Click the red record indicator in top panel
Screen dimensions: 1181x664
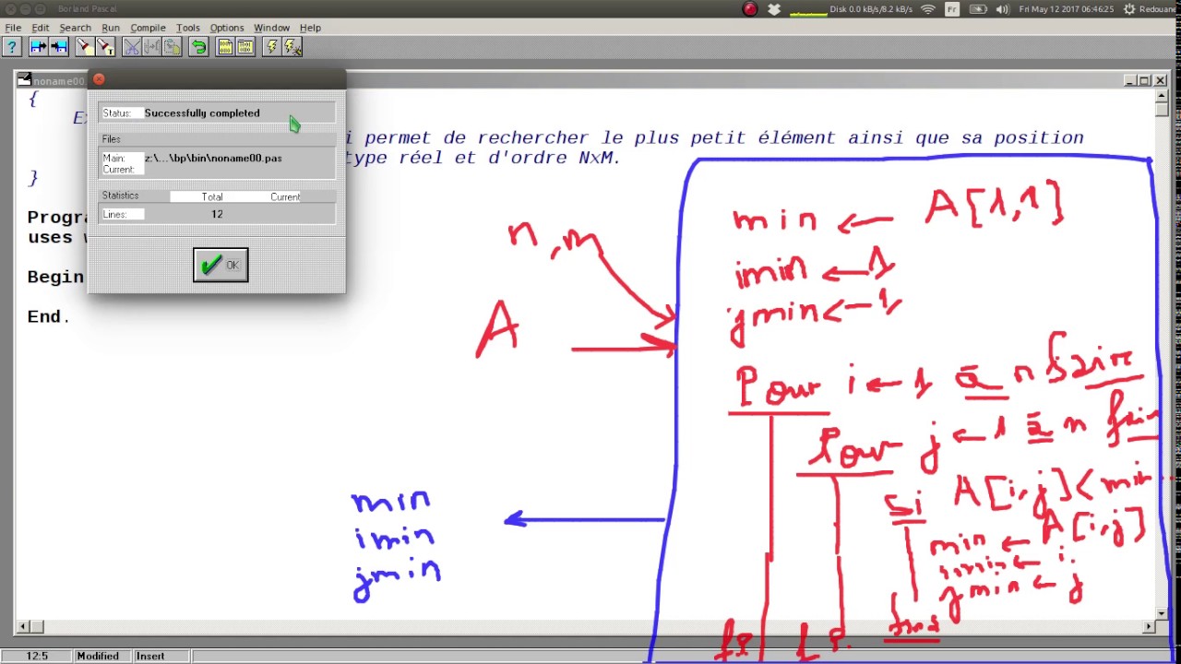(x=750, y=9)
